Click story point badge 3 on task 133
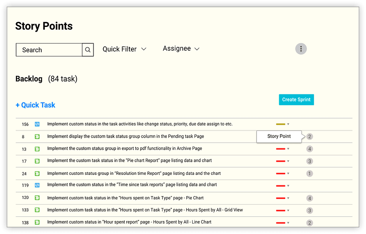Image resolution: width=366 pixels, height=234 pixels. (309, 211)
